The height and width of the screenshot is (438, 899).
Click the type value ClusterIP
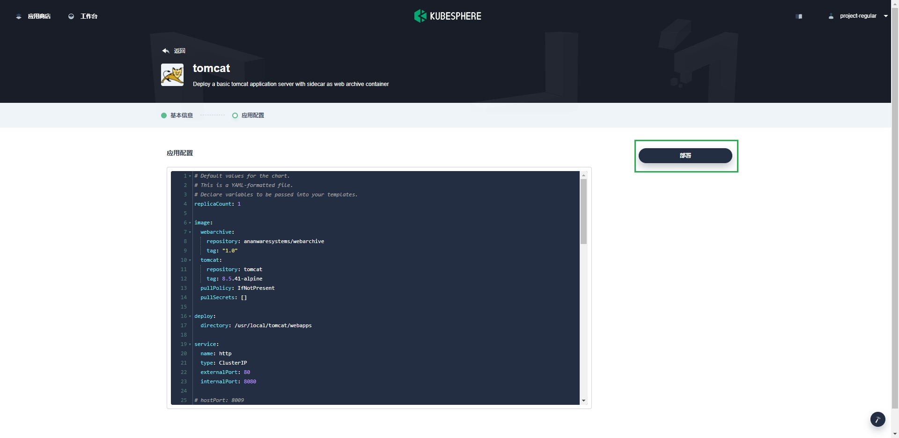[233, 363]
